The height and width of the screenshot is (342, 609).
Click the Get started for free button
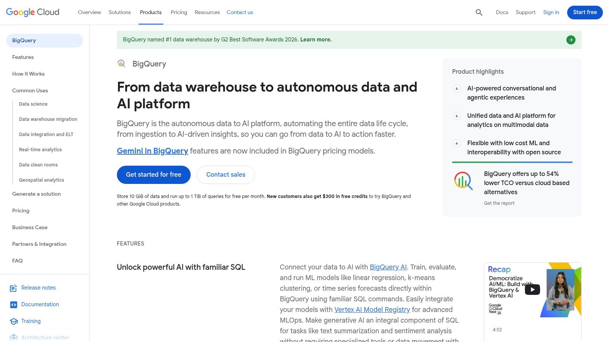(153, 174)
